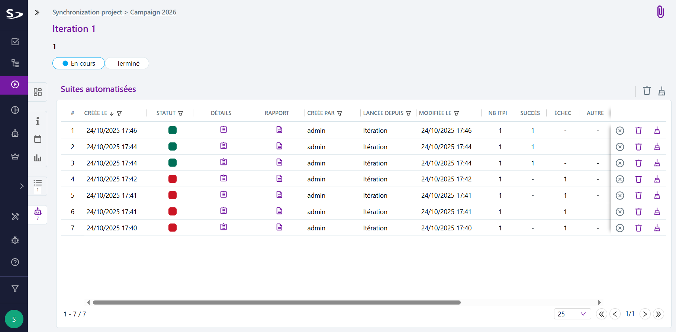Delete automated suite row 5 via trash icon
The height and width of the screenshot is (332, 676).
coord(638,195)
